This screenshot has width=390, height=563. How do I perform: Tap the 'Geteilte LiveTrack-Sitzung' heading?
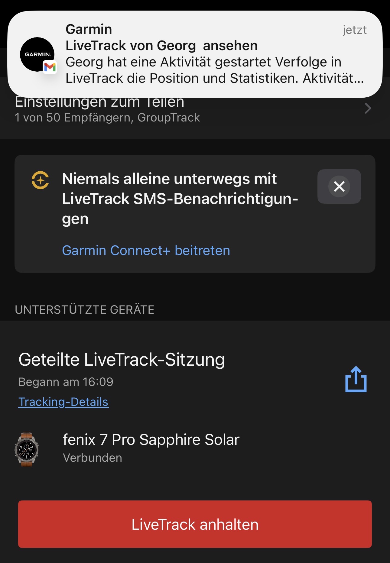(122, 360)
